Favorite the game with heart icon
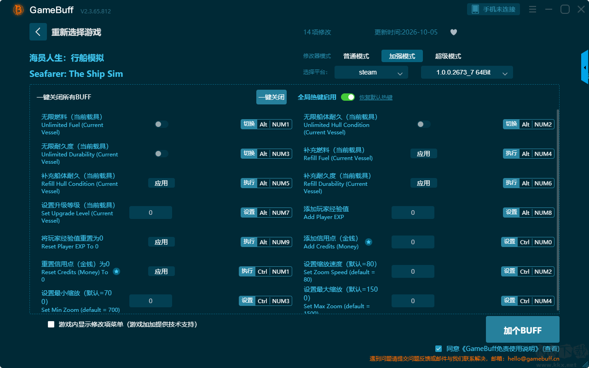Viewport: 589px width, 368px height. [454, 32]
